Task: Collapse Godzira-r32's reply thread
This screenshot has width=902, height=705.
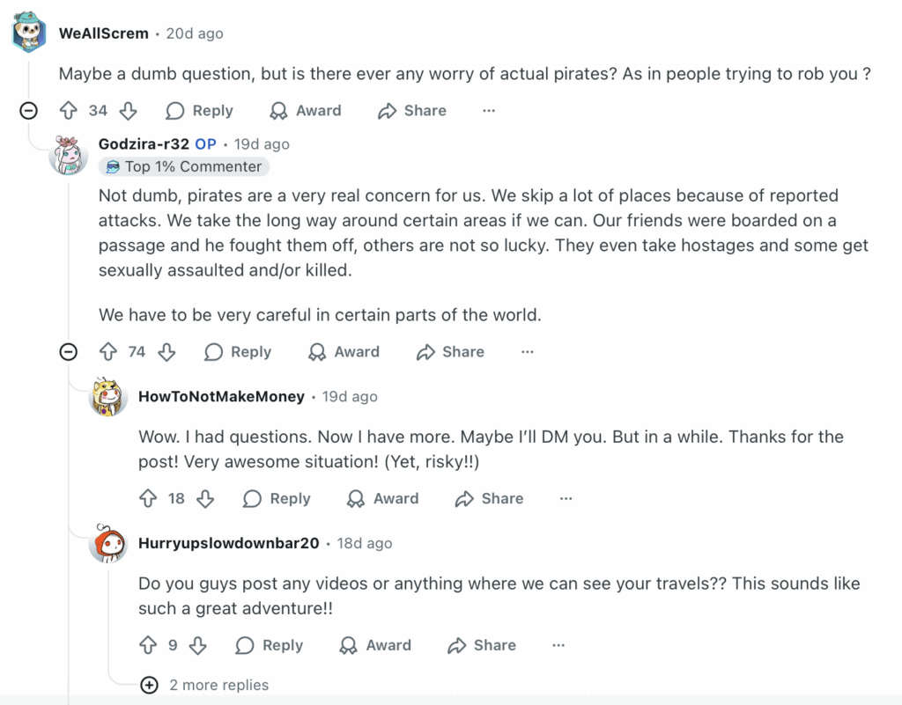Action: pyautogui.click(x=68, y=352)
